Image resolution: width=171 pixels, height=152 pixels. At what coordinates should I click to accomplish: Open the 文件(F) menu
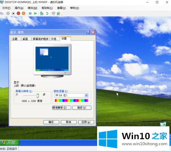[6, 8]
